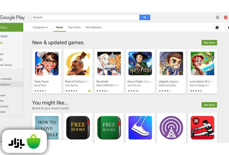Click the Google Play logo
This screenshot has width=229, height=155.
click(12, 17)
